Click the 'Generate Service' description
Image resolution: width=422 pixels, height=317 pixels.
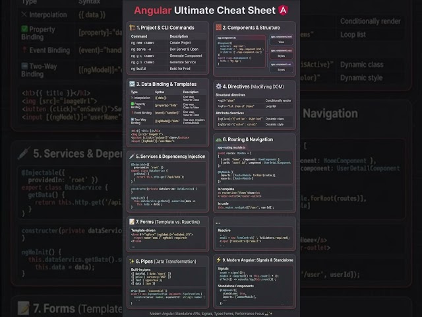183,62
